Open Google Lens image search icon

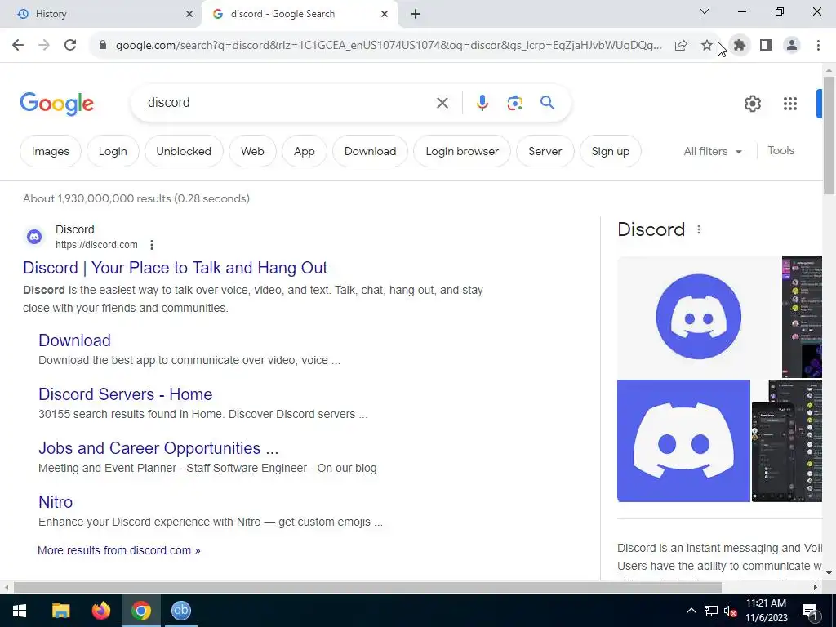point(514,103)
